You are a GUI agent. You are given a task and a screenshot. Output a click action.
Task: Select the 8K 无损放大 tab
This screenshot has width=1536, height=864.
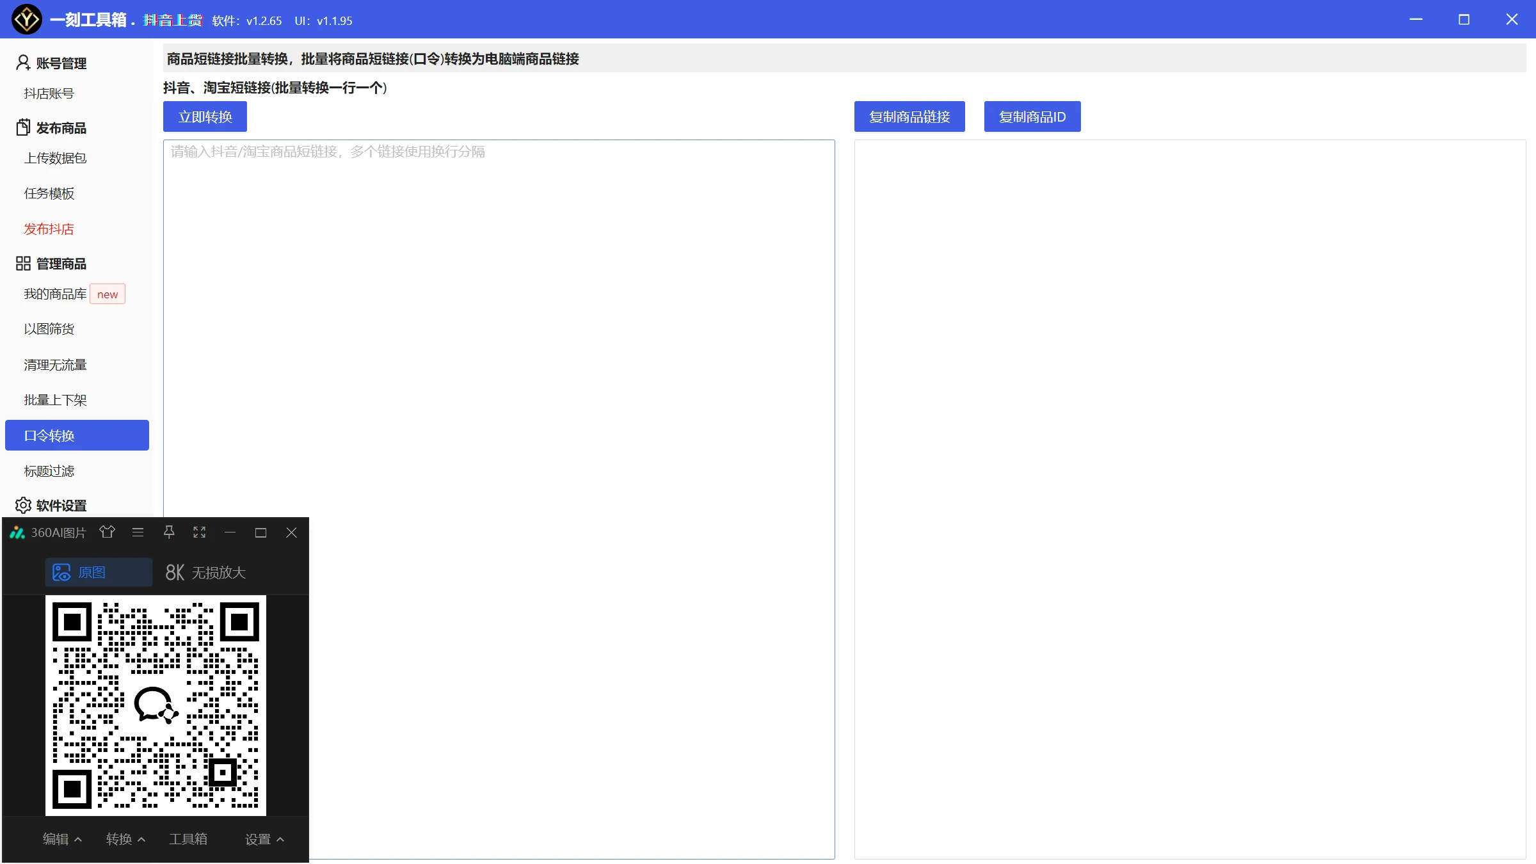point(205,572)
